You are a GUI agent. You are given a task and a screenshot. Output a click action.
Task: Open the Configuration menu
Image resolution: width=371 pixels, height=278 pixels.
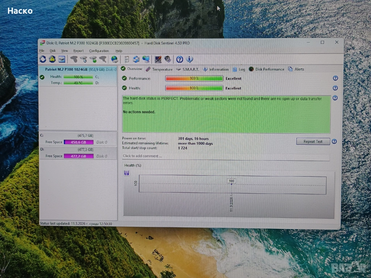[99, 51]
